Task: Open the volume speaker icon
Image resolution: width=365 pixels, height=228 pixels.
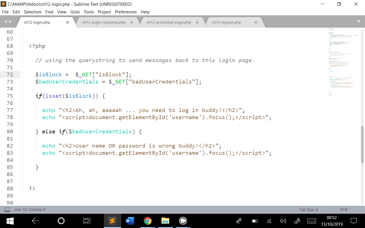Action: tap(283, 221)
